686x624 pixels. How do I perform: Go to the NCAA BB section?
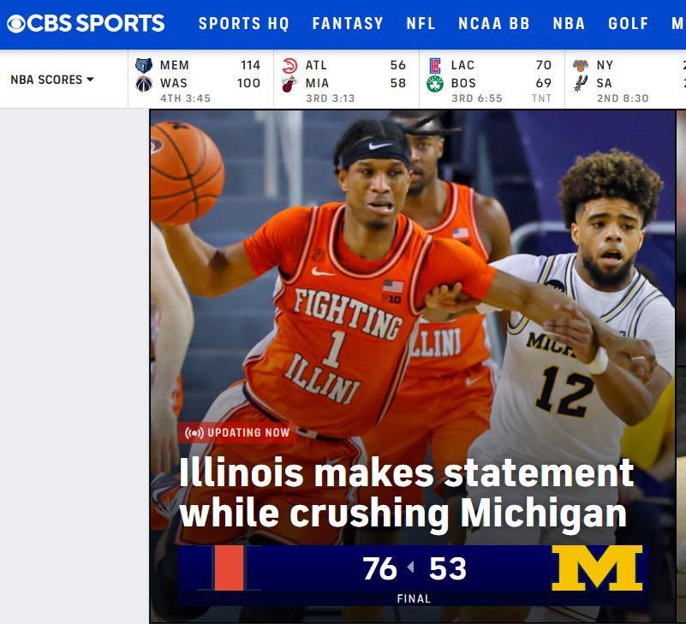[x=494, y=24]
